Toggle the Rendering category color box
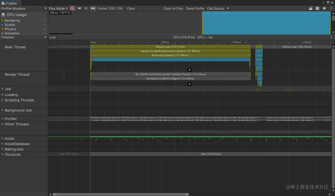 click(2, 21)
